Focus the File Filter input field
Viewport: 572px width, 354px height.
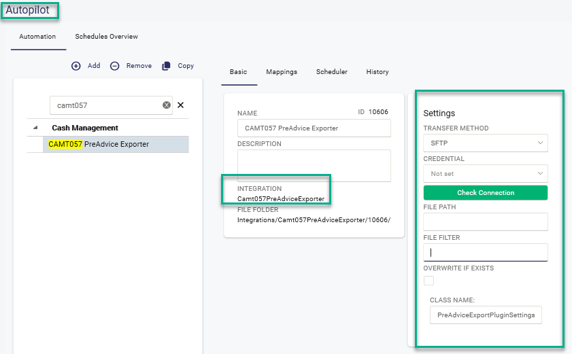[x=486, y=252]
